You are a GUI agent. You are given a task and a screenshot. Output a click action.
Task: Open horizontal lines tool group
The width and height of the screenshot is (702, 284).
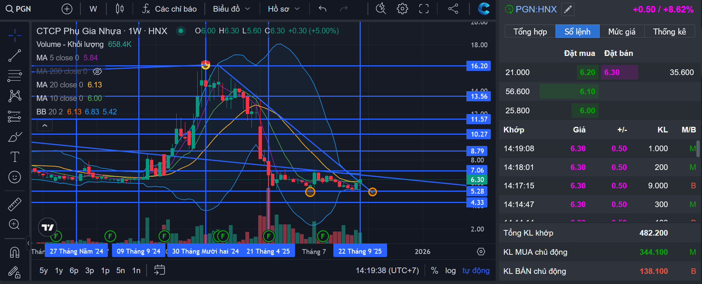[15, 76]
